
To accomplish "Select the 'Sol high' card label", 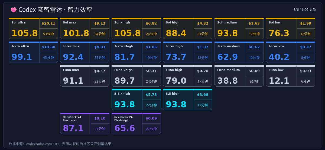I will tap(173, 22).
